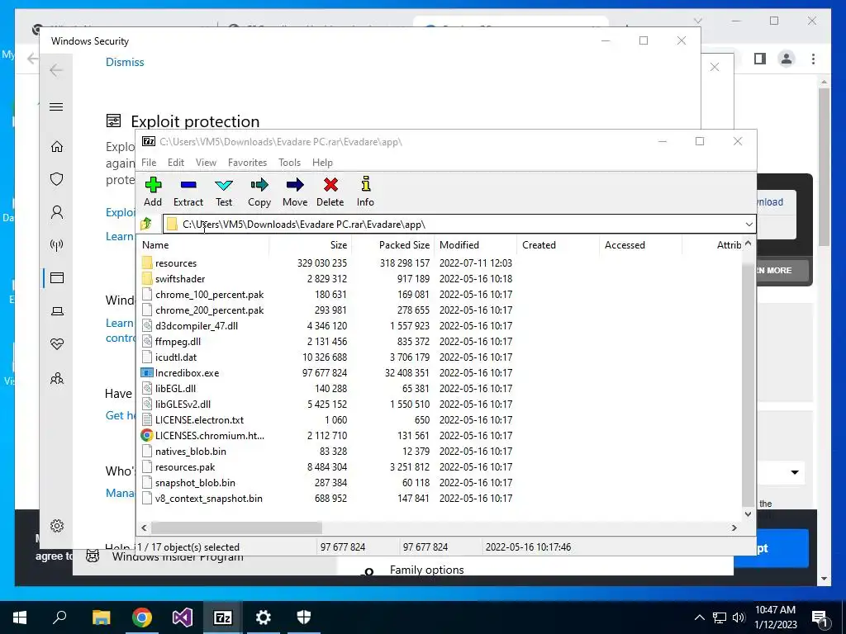846x634 pixels.
Task: Select the swiftshader folder
Action: point(179,279)
